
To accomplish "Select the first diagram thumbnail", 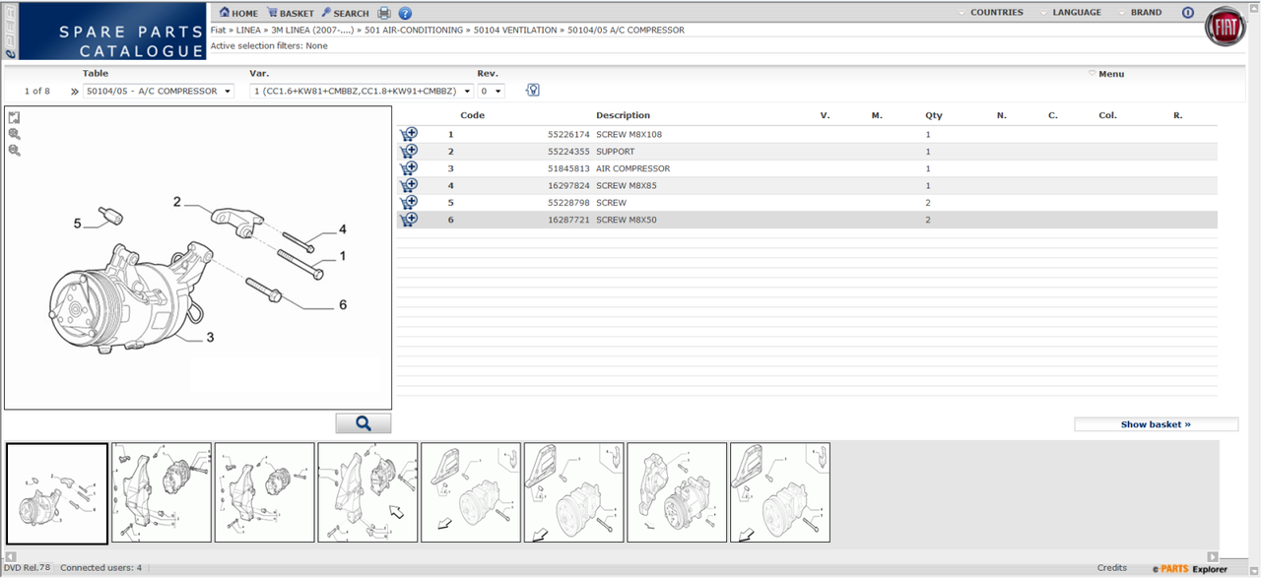I will 57,493.
